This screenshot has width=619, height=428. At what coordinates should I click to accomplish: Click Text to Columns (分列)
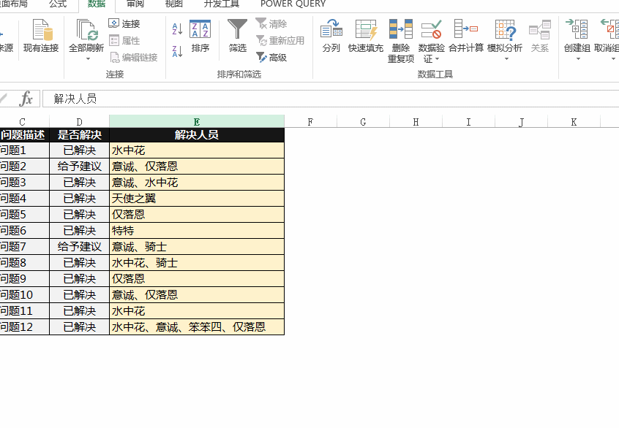(331, 36)
